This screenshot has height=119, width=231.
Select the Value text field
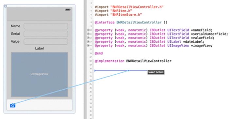[46, 42]
